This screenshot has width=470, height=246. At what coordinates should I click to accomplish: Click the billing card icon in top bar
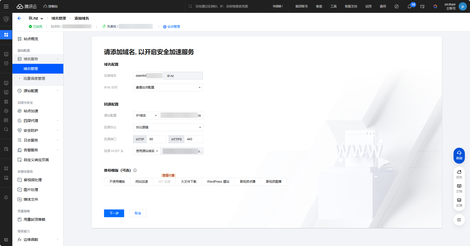[422, 6]
